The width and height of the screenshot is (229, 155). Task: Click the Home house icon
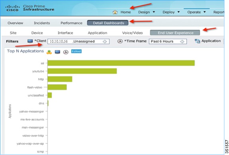pos(115,12)
